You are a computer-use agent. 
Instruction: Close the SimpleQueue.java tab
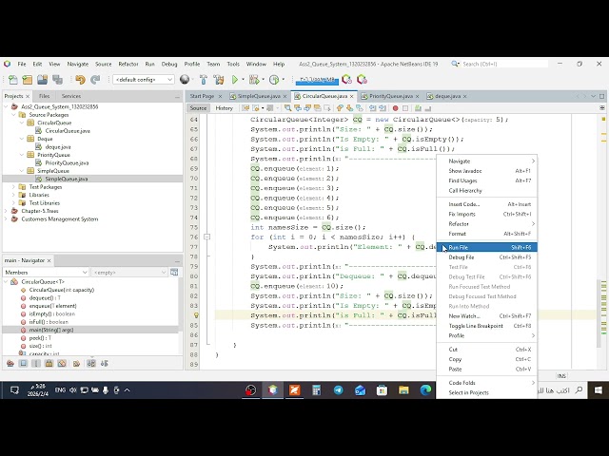coord(285,96)
